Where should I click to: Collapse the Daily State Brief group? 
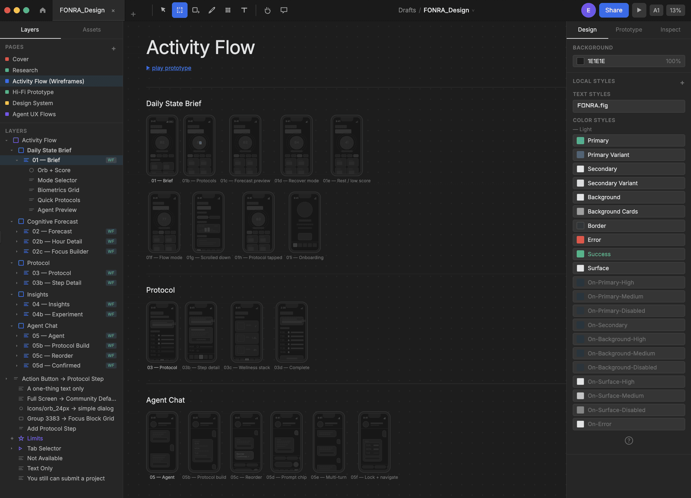tap(12, 150)
